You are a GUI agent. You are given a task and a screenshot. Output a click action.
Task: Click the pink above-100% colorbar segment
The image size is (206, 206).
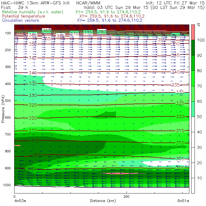193,32
